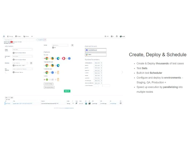Image resolution: width=190 pixels, height=143 pixels.
Task: Select Edge under Browser platform
Action: coord(55,58)
